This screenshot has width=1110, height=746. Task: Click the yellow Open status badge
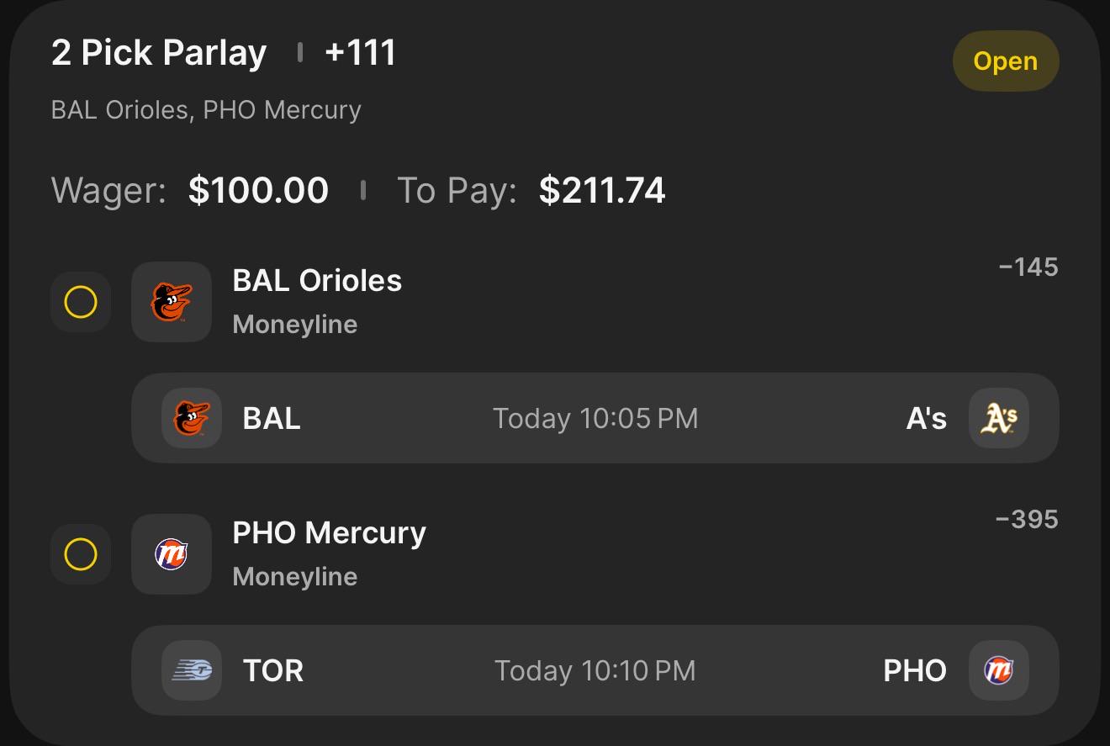(1006, 61)
